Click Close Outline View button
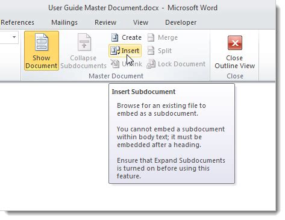 pyautogui.click(x=234, y=52)
